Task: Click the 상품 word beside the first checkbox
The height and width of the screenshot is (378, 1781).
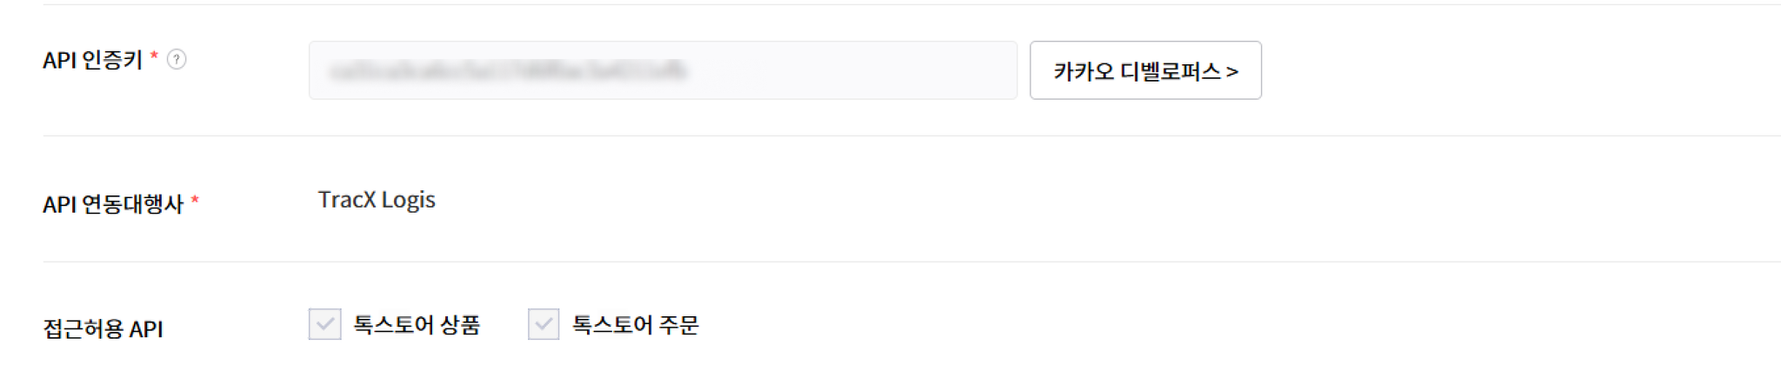Action: click(x=460, y=325)
